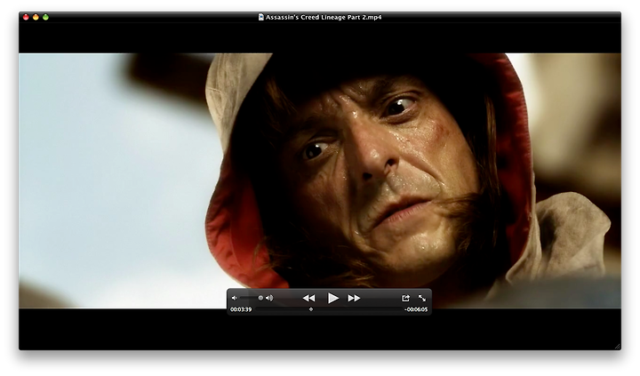This screenshot has height=376, width=640.
Task: Close the player window with the red button
Action: [x=26, y=17]
